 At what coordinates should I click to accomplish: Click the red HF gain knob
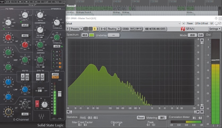(8, 37)
